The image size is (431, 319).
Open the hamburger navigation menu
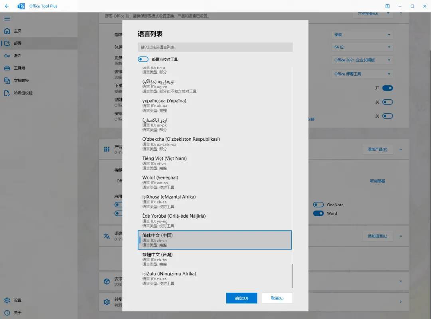pyautogui.click(x=7, y=18)
